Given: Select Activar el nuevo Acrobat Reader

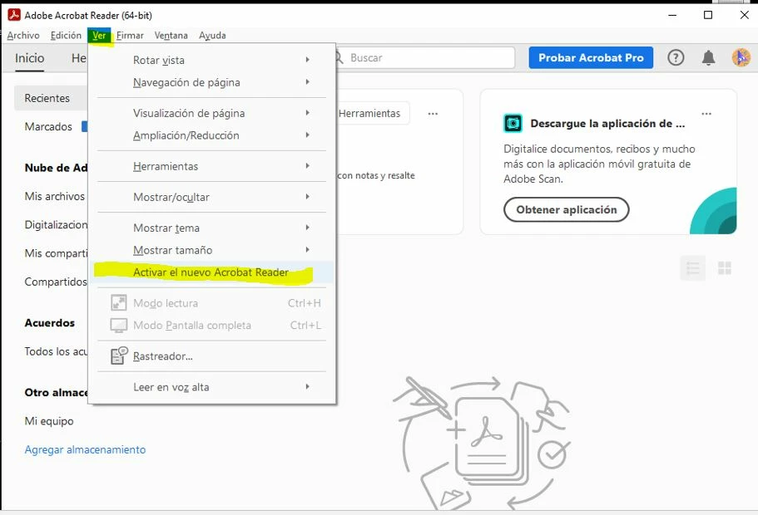Looking at the screenshot, I should click(x=211, y=272).
